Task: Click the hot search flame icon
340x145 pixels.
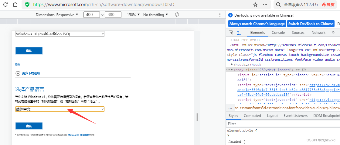Action: (324, 5)
